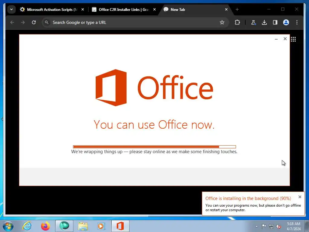Image resolution: width=309 pixels, height=232 pixels.
Task: Open Windows Media Player from the taskbar
Action: (x=101, y=226)
